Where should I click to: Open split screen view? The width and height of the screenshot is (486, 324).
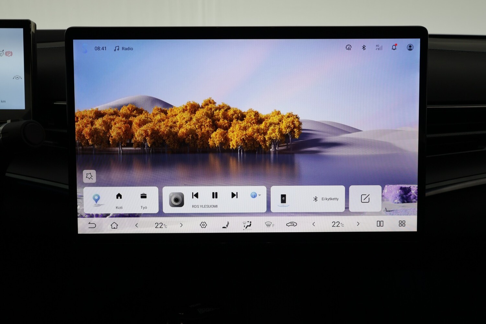tap(380, 224)
